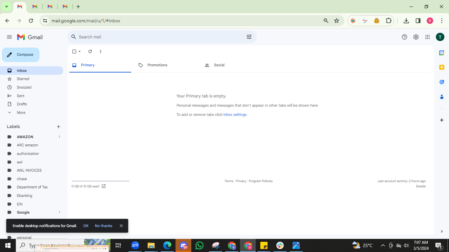
Task: Open Contacts side panel
Action: click(x=442, y=97)
